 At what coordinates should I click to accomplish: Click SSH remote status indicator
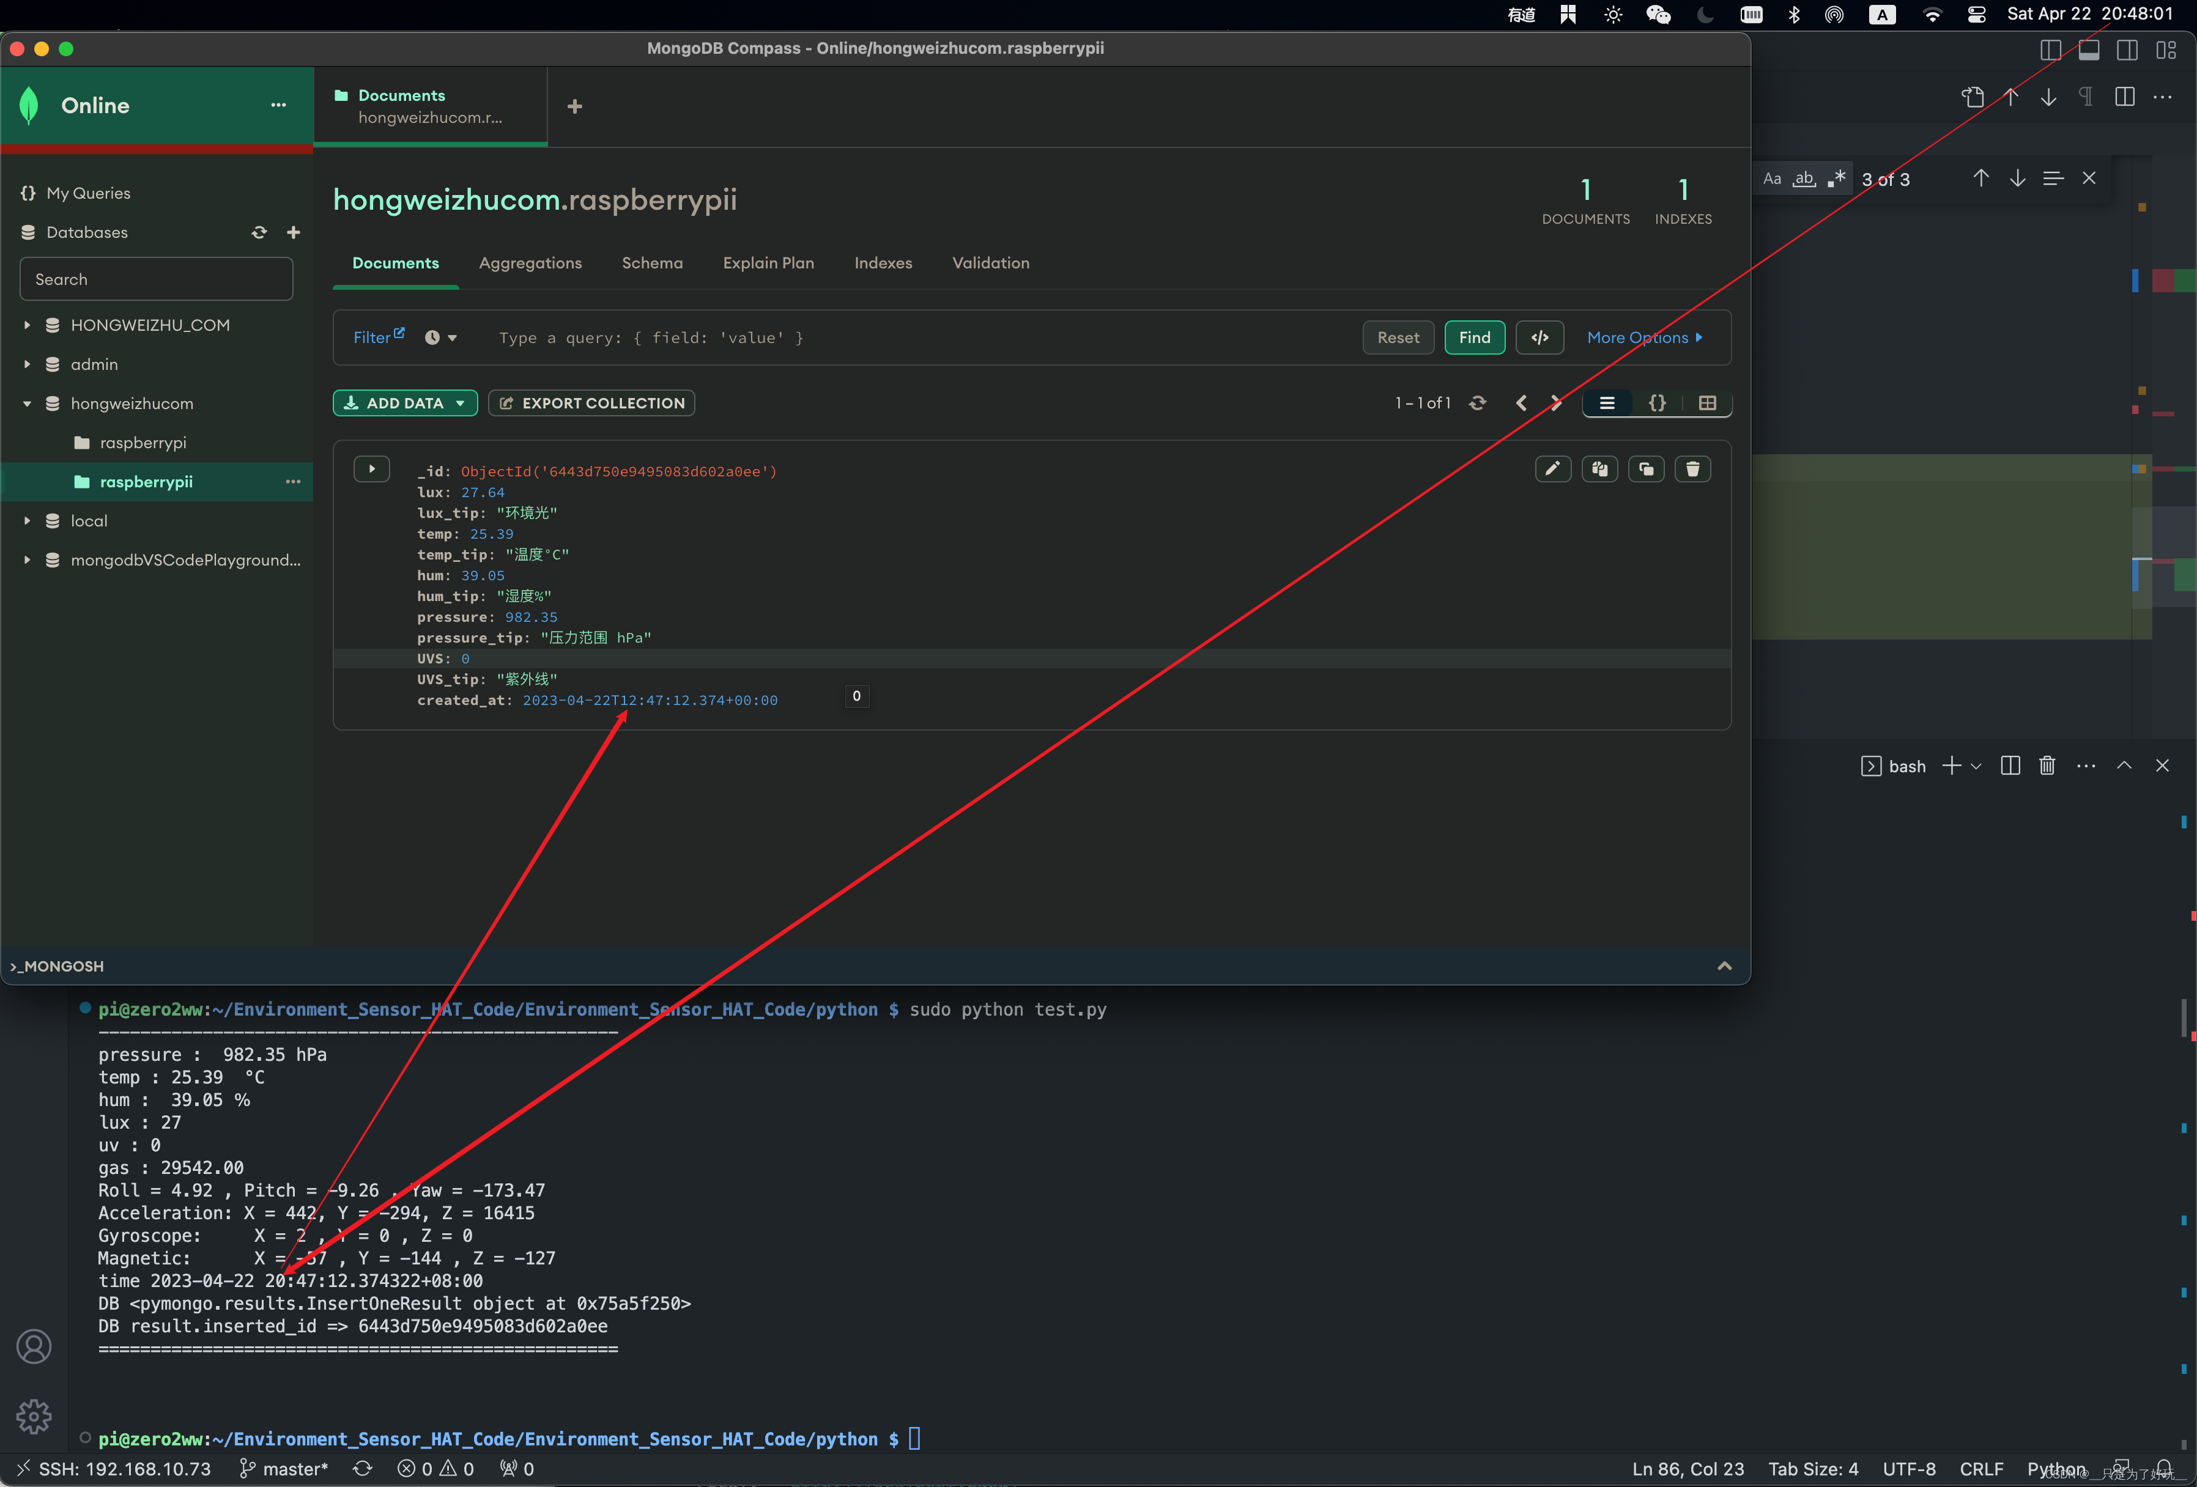point(113,1469)
